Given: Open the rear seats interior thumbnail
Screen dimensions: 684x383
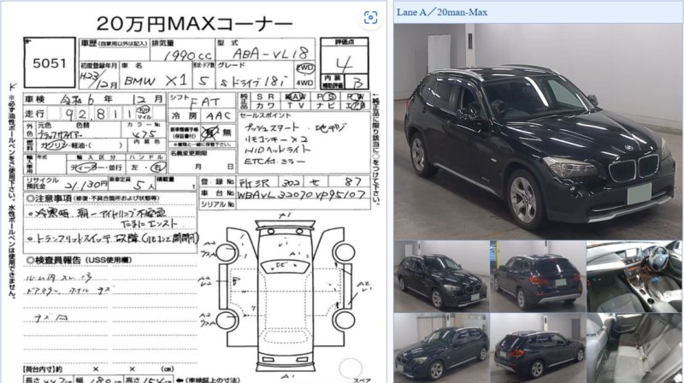Looking at the screenshot, I should click(x=634, y=347).
